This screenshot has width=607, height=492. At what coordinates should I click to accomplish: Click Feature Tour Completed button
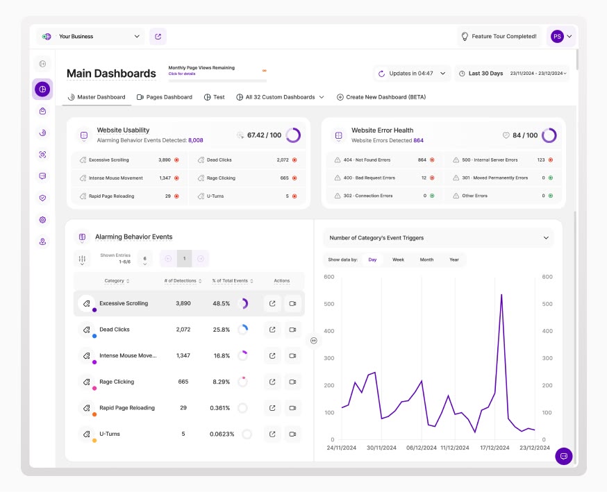point(499,37)
